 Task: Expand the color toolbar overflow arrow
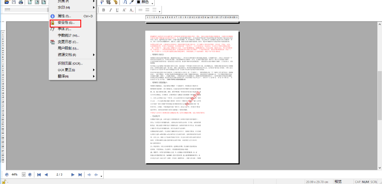tap(153, 3)
